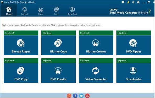The image size is (155, 98).
Task: Click the Registered banner above DVD Creator
Action: coord(59,61)
